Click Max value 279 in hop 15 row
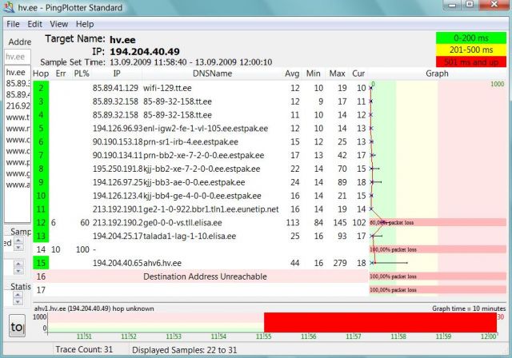Viewport: 512px width, 358px height. [x=340, y=263]
